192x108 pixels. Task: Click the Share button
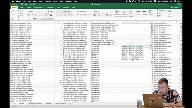174,7
